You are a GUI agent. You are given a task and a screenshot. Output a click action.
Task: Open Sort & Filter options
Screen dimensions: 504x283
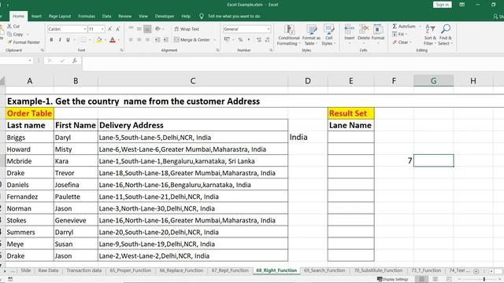tap(430, 35)
